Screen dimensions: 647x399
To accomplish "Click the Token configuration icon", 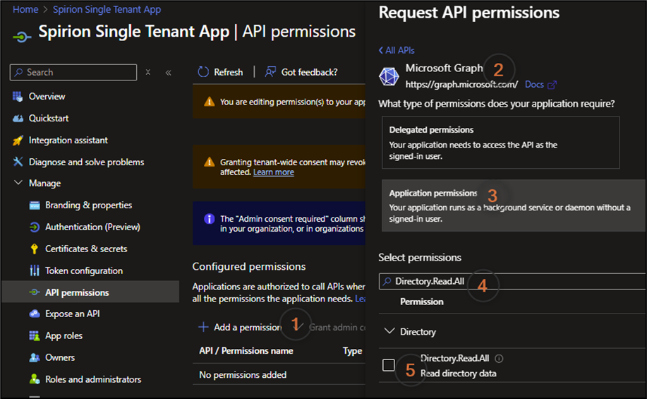I will (34, 271).
